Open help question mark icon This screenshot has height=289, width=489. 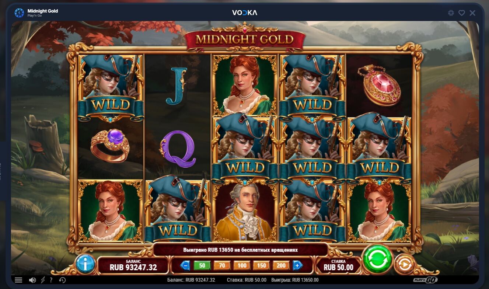pyautogui.click(x=51, y=280)
